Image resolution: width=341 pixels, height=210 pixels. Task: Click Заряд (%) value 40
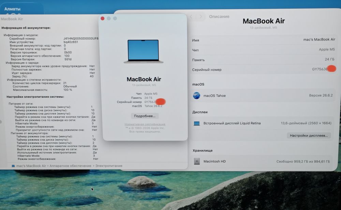[x=92, y=76]
